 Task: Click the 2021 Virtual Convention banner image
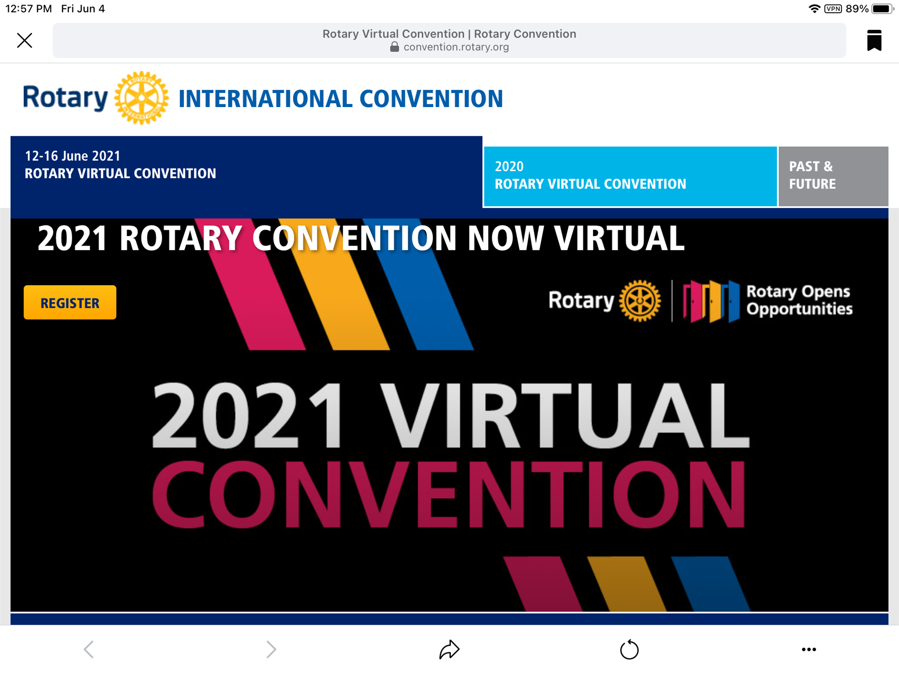pos(449,454)
